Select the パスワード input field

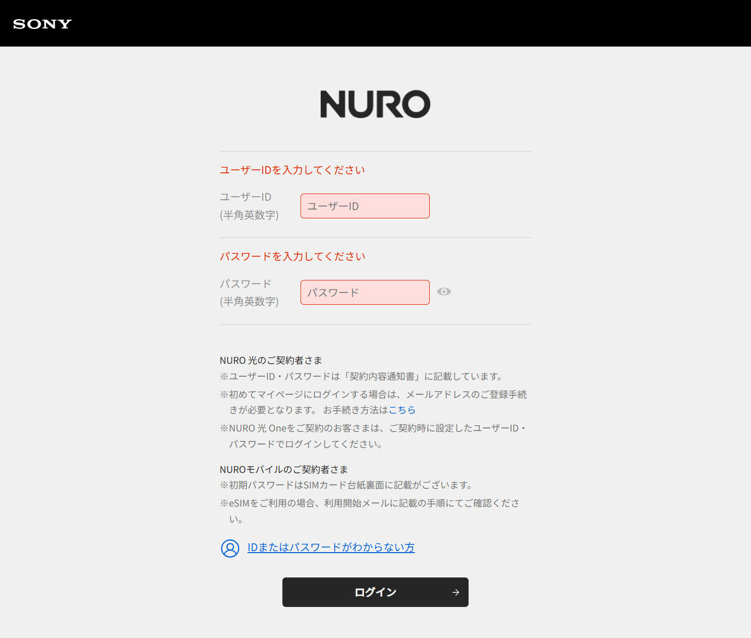[365, 292]
